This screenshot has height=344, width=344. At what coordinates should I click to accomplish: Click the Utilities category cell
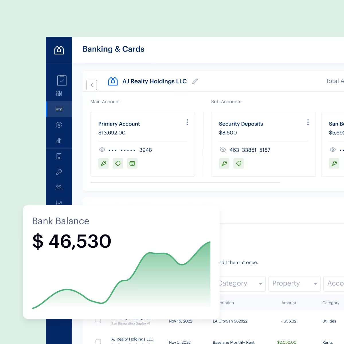(x=329, y=321)
